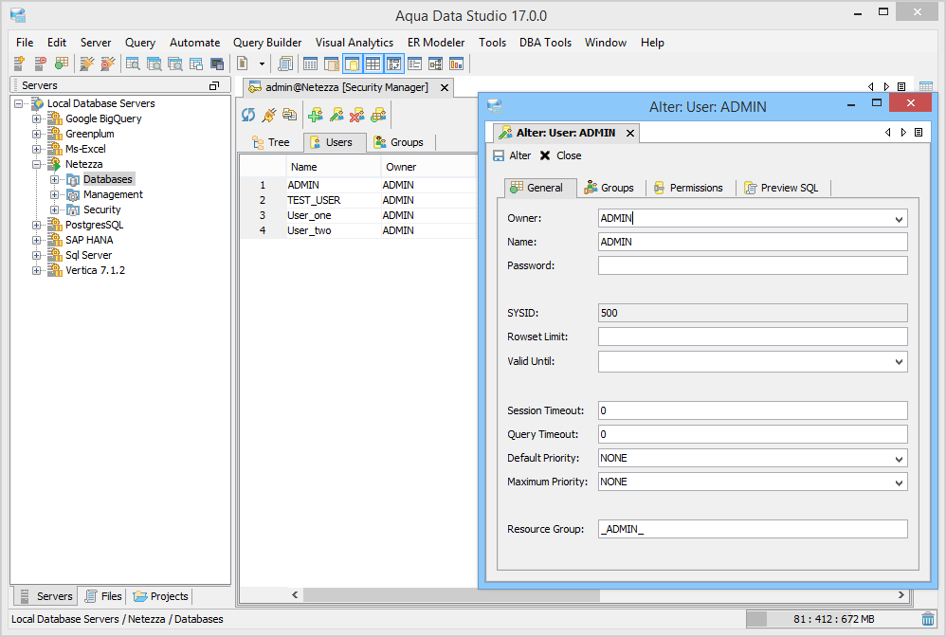Click the new document icon in main toolbar

[x=243, y=64]
